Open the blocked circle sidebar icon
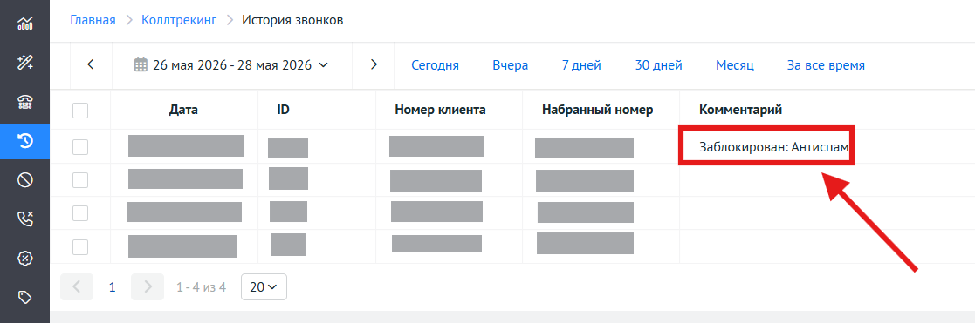 click(24, 180)
